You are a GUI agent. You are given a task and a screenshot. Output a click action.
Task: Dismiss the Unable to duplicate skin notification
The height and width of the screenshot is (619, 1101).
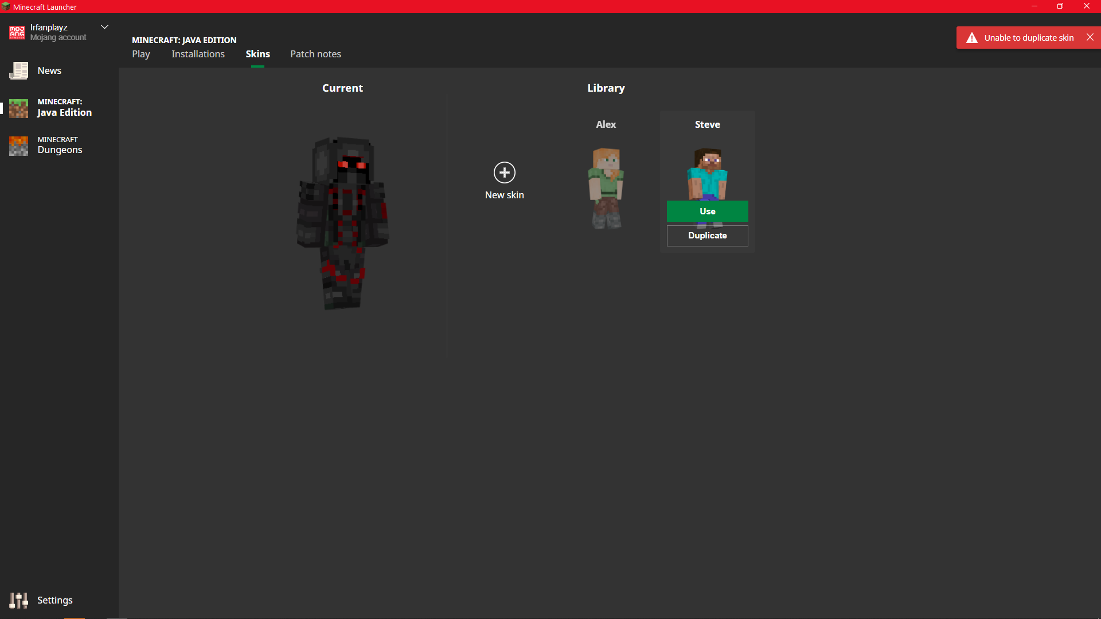tap(1090, 37)
